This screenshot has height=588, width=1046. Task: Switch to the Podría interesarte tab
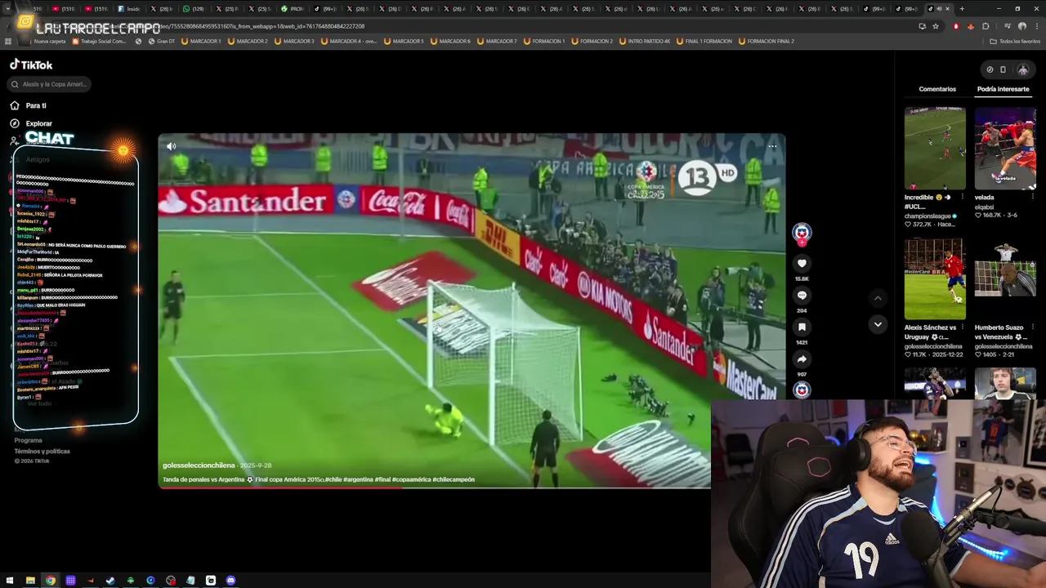coord(1003,89)
